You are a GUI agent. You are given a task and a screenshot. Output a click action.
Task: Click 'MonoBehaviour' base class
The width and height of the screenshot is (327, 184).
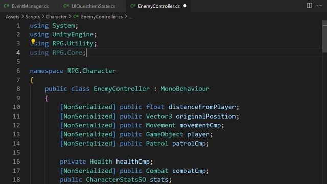click(x=185, y=89)
